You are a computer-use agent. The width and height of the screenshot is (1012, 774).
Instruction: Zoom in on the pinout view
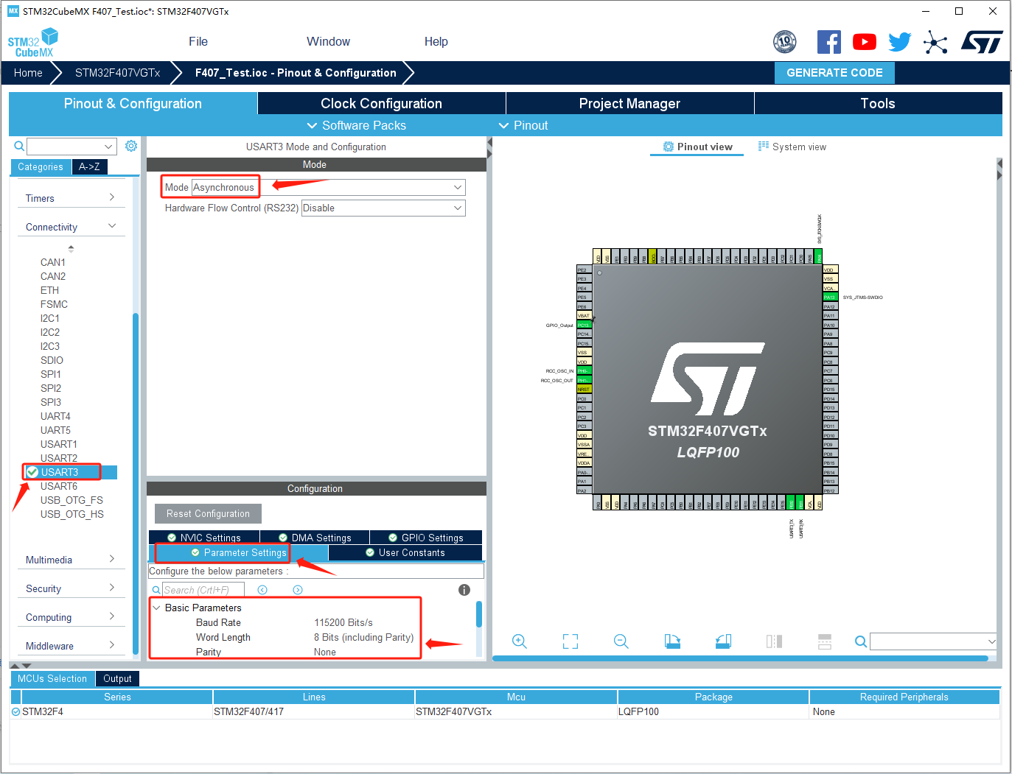click(x=520, y=641)
